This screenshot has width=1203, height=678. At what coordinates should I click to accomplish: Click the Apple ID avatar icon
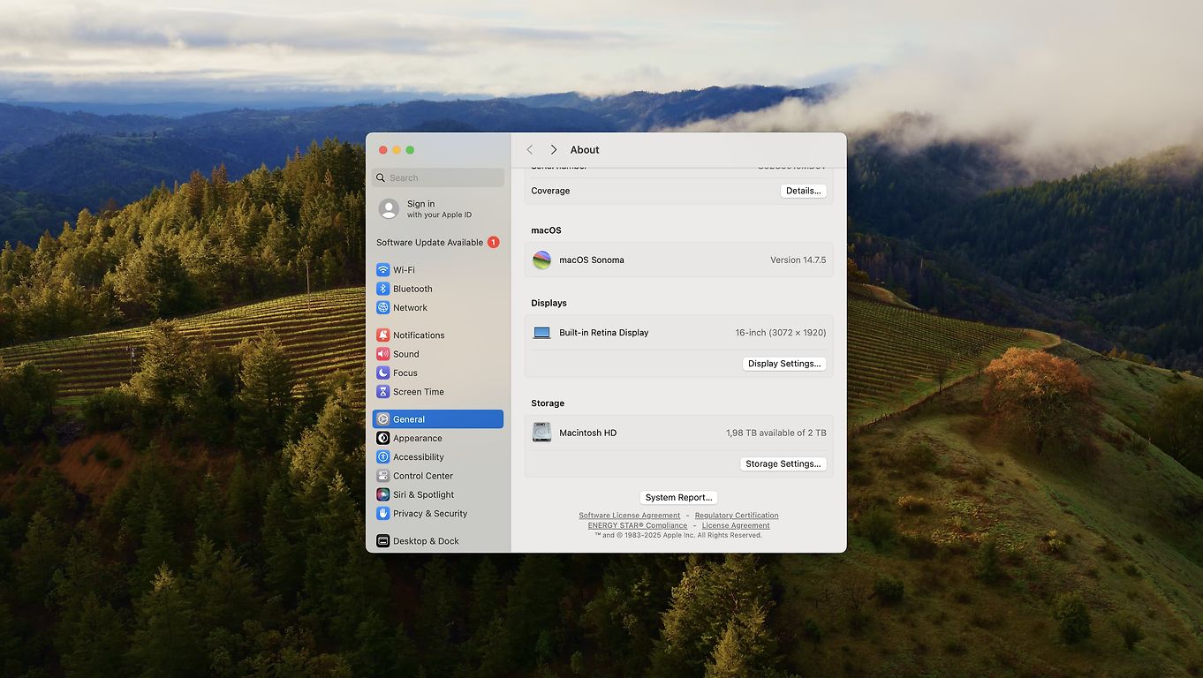point(389,208)
